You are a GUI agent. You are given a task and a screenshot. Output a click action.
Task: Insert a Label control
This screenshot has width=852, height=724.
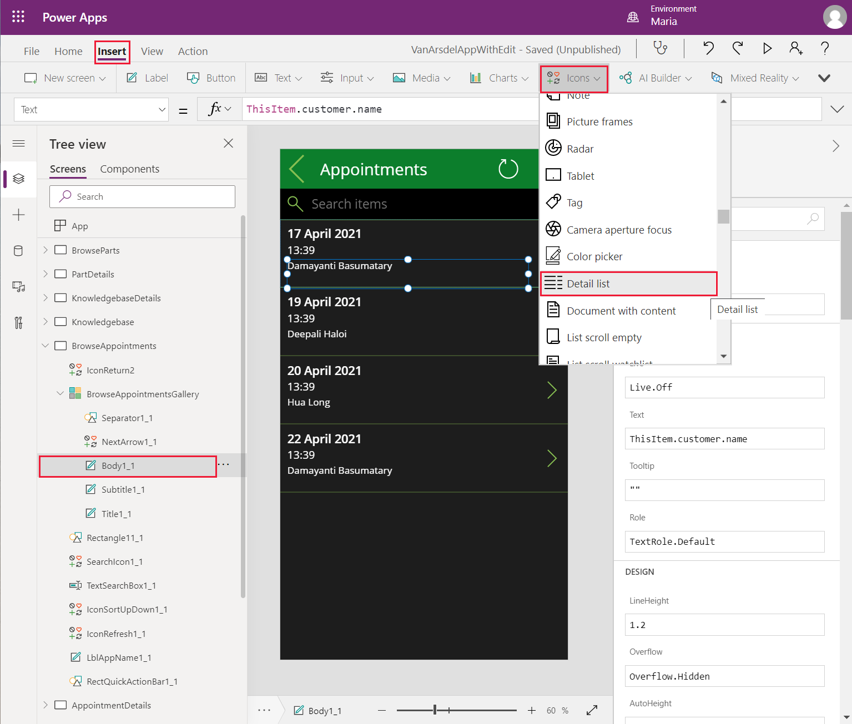[148, 78]
